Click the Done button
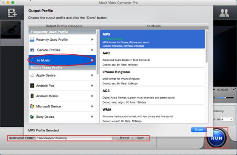This screenshot has height=155, width=237. 199,130
